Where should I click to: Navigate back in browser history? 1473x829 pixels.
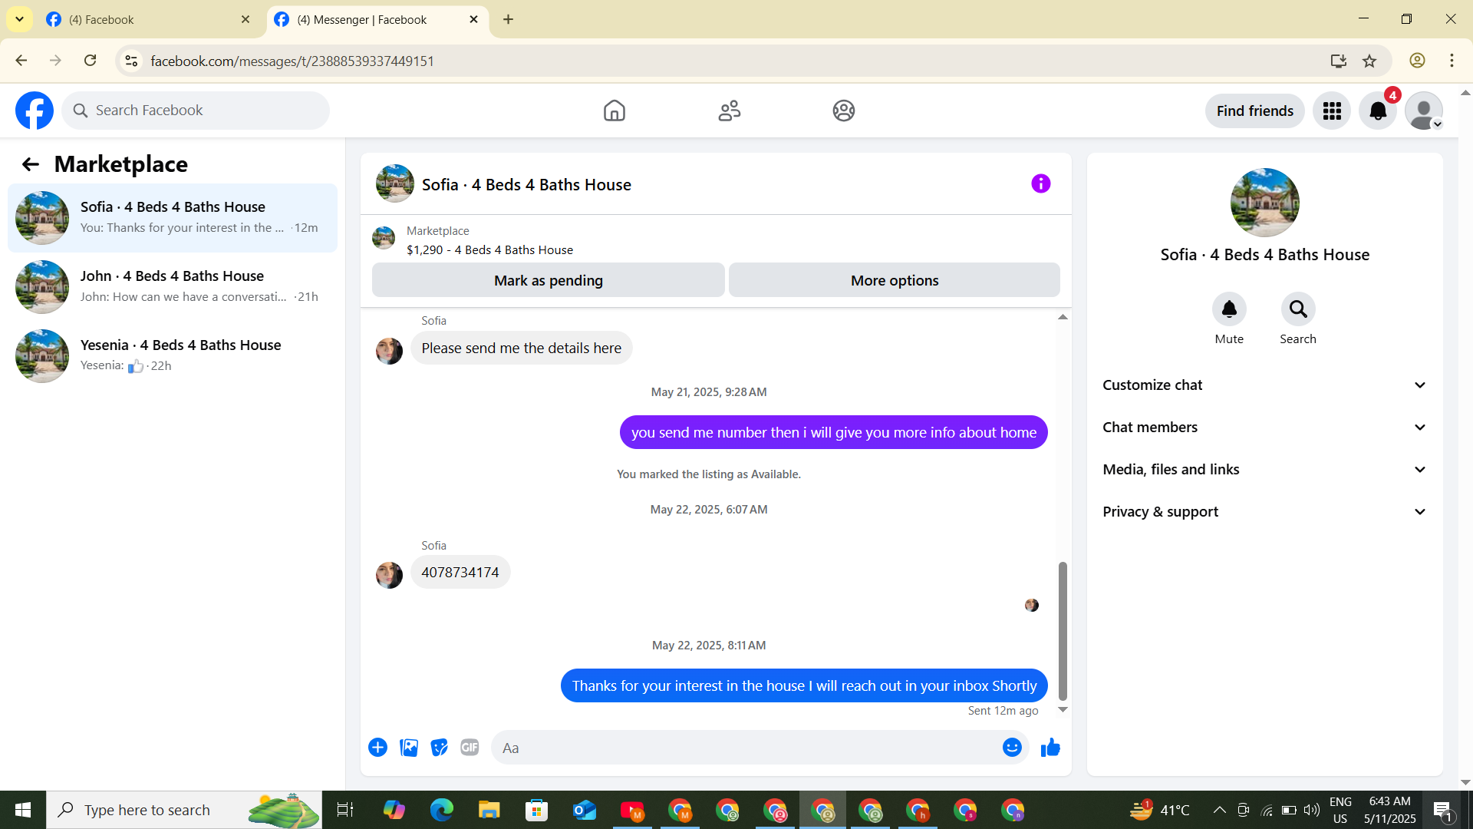point(21,61)
